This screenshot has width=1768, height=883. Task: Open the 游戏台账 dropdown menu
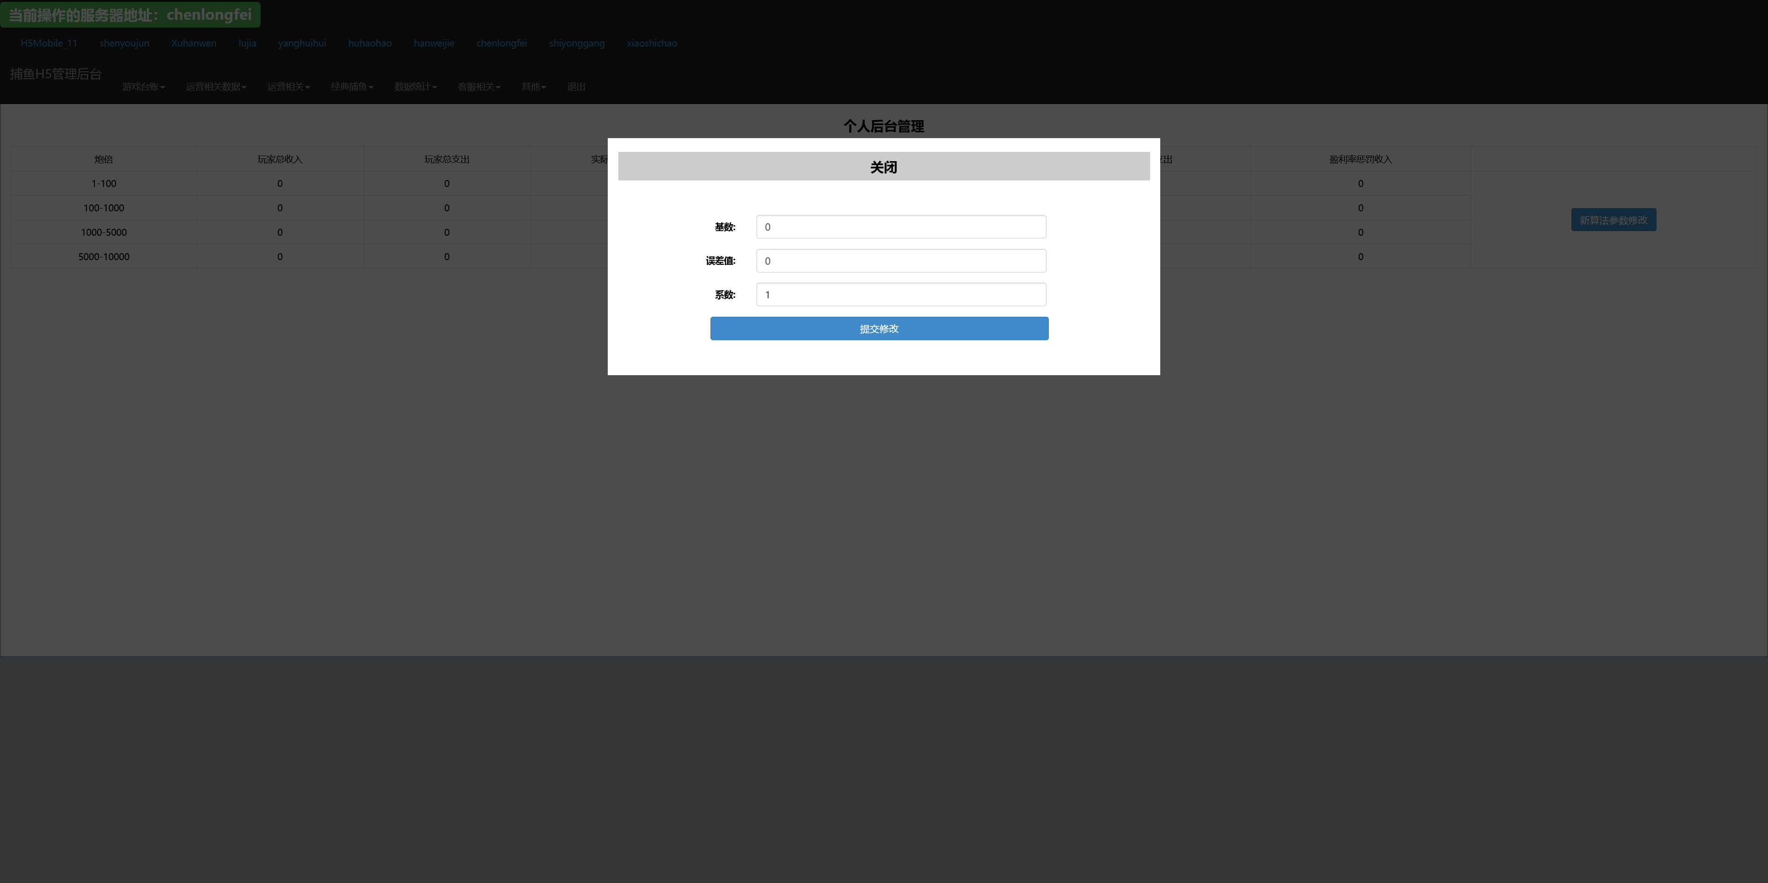143,87
